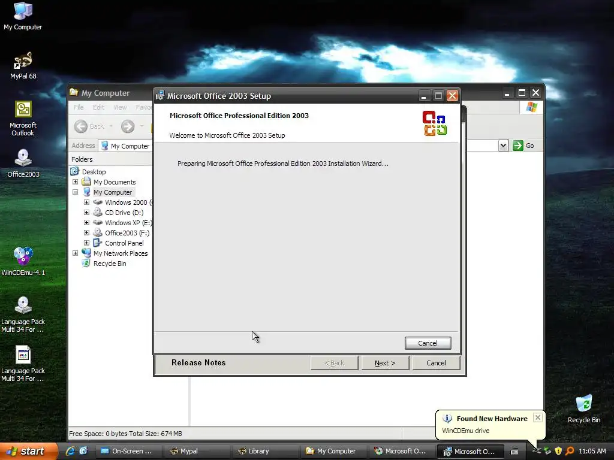
Task: Open Microsoft Outlook desktop shortcut
Action: tap(23, 118)
